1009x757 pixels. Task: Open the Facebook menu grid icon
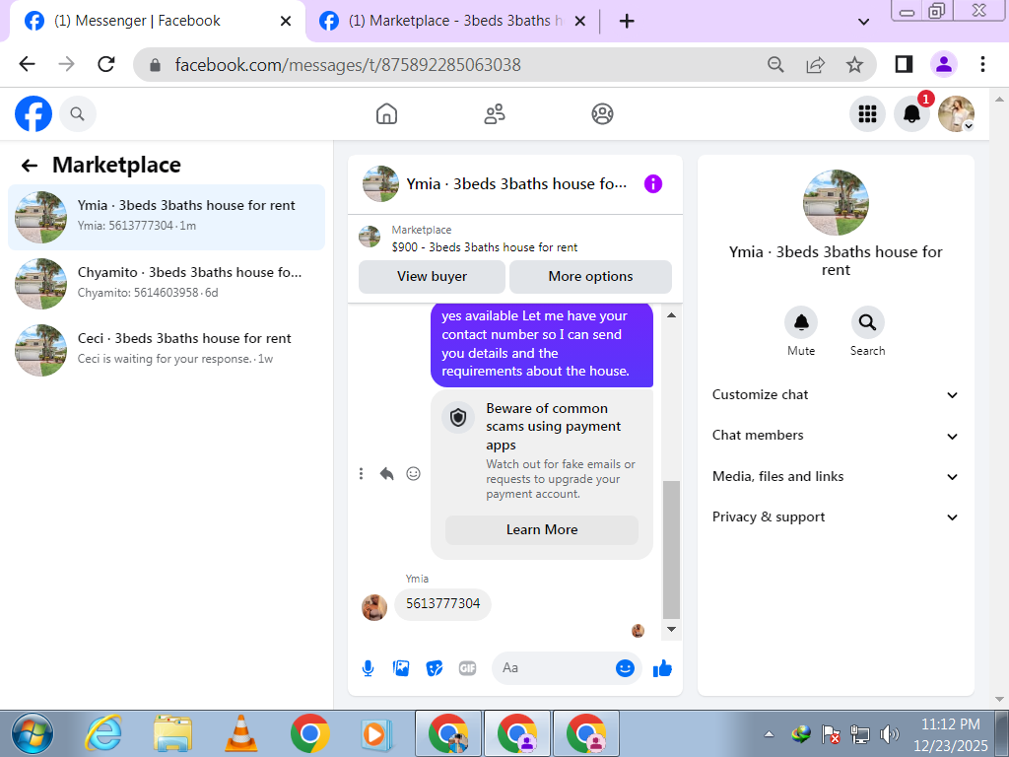pyautogui.click(x=867, y=114)
